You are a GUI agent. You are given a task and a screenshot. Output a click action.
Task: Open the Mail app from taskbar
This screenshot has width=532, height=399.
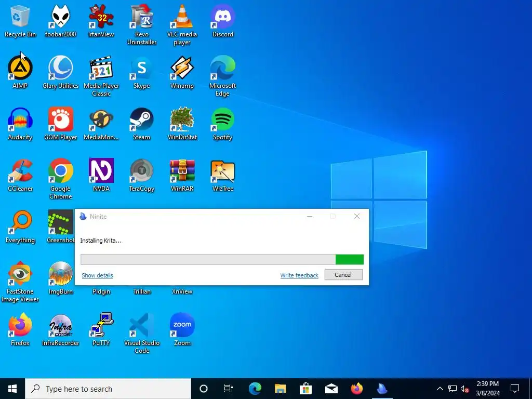coord(331,389)
